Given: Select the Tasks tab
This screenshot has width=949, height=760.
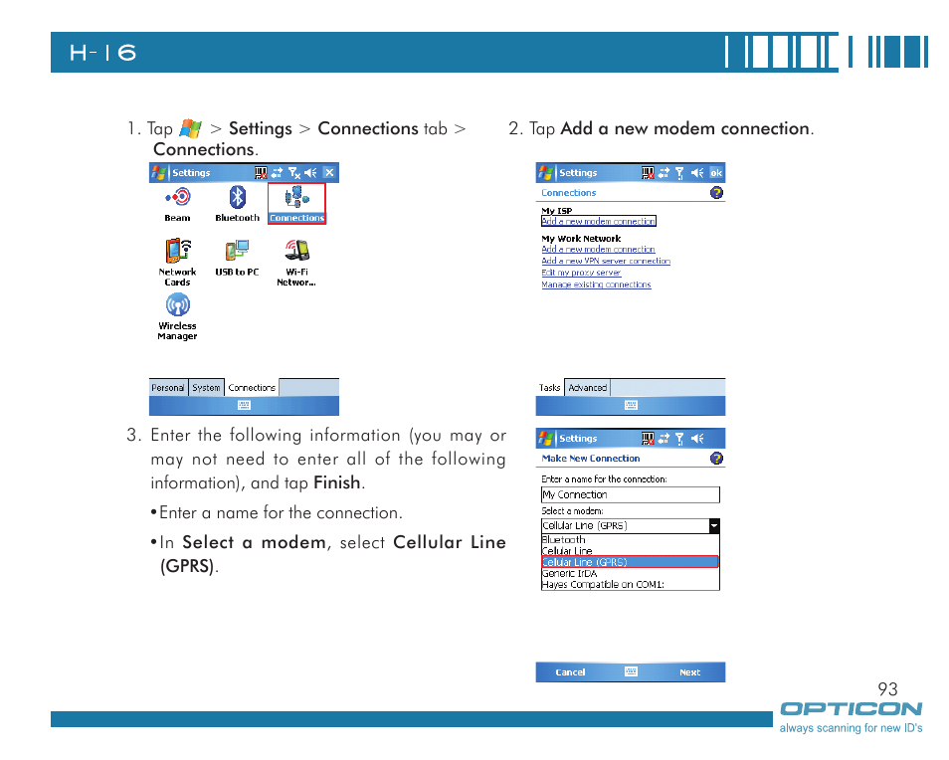Looking at the screenshot, I should 549,387.
